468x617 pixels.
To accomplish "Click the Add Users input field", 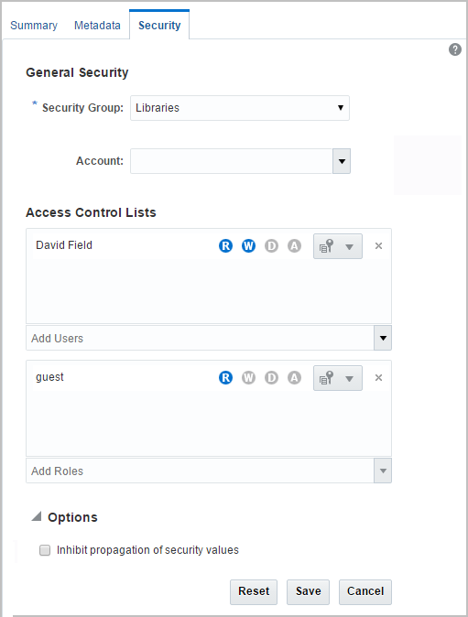I will (x=200, y=338).
